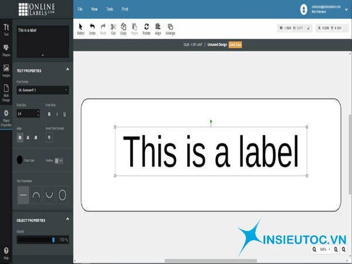Toggle bold font style
This screenshot has width=352, height=264.
pyautogui.click(x=49, y=114)
